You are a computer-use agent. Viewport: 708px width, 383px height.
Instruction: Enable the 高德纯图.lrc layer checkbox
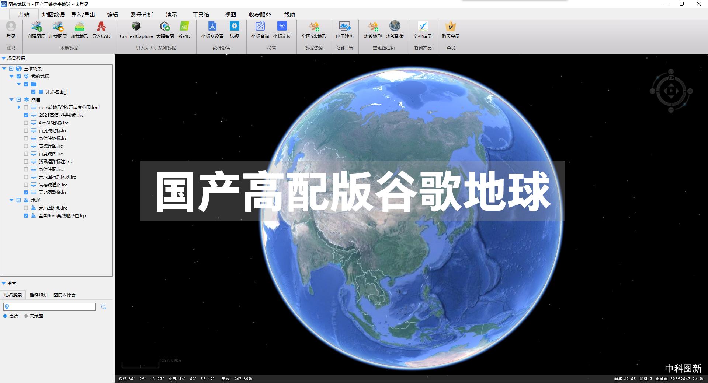tap(26, 169)
